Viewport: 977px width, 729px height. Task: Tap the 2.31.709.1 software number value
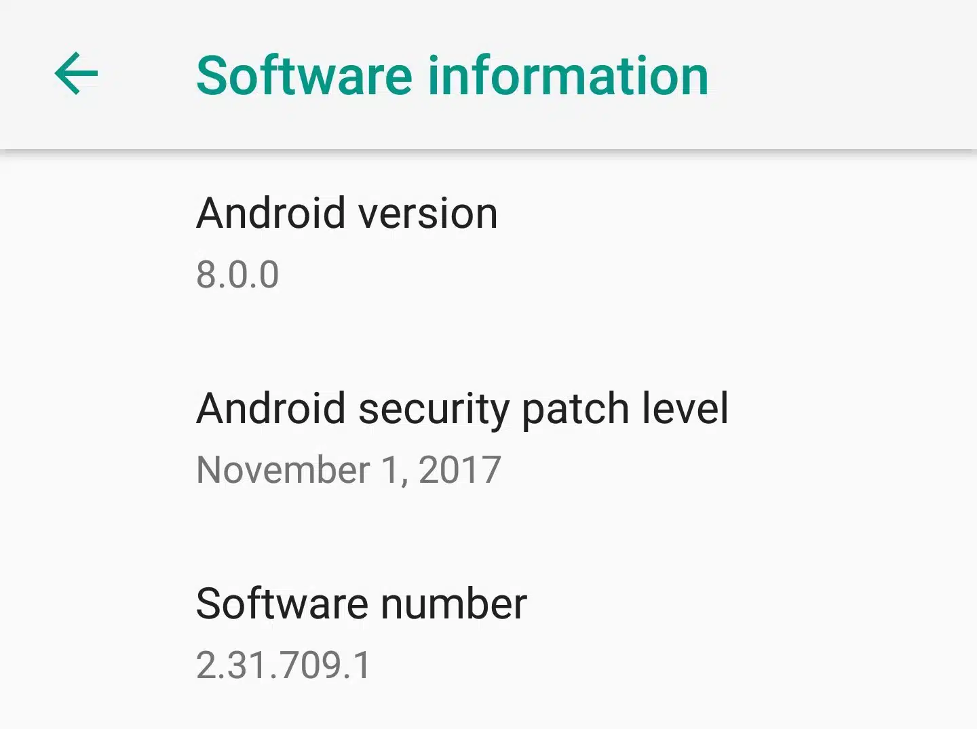(x=284, y=665)
